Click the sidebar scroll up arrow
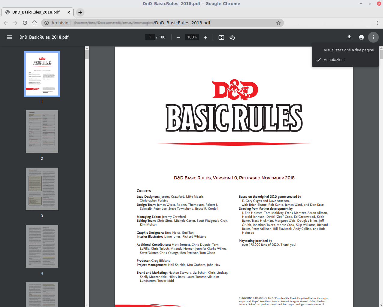The width and height of the screenshot is (383, 307). click(87, 48)
